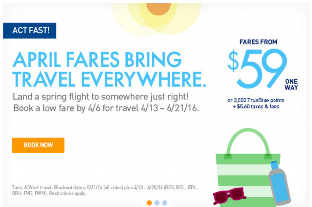Click the FARES FROM label
Screen dimensions: 312x207
[258, 42]
